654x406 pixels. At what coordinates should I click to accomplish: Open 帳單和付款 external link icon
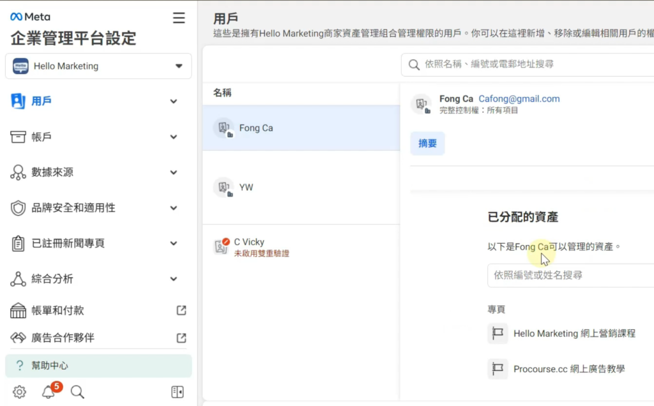click(x=181, y=310)
